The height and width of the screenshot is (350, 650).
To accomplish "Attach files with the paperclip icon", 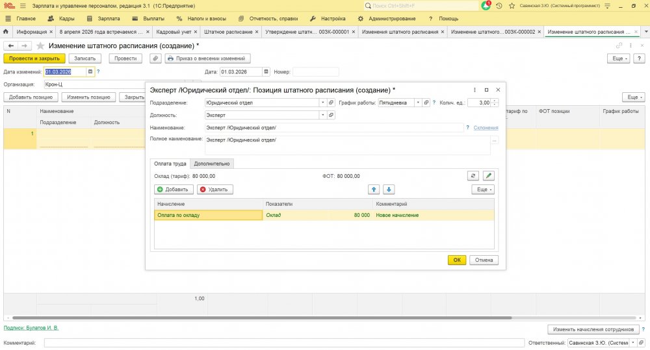I will (x=155, y=58).
